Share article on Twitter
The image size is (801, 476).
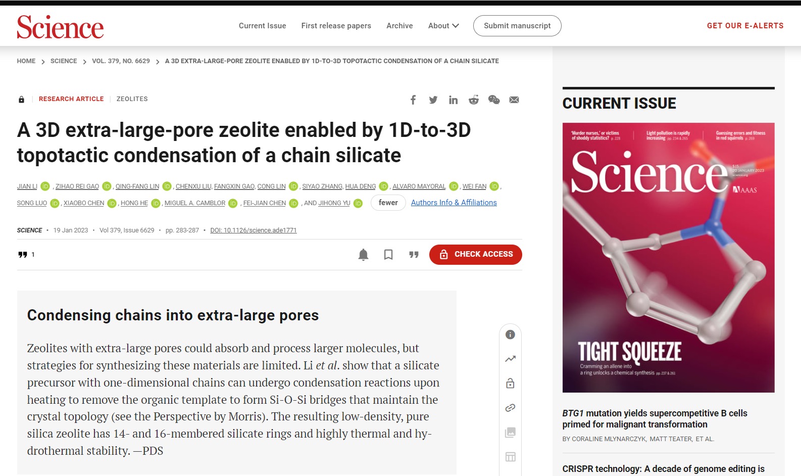433,100
